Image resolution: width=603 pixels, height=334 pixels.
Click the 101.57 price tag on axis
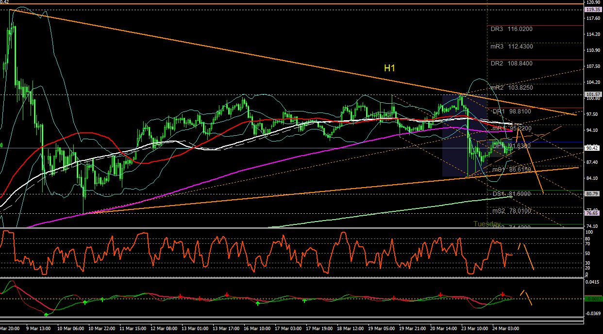pos(593,95)
